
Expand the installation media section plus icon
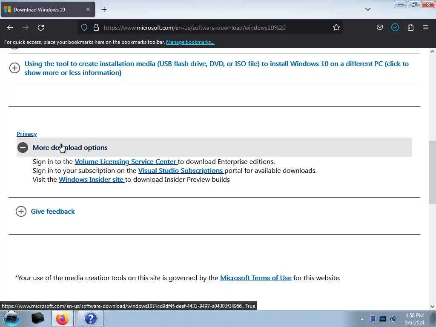(15, 68)
